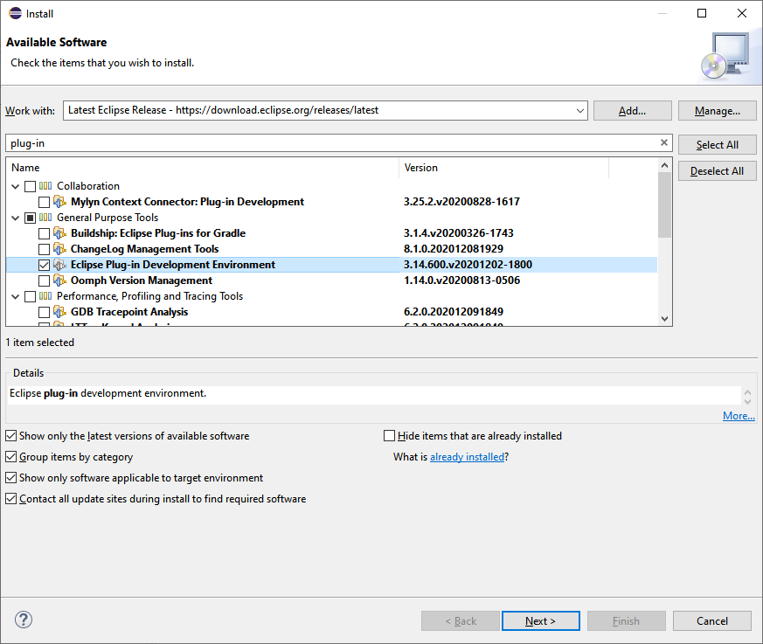Click version 3.1.4.v20200326-1743
The image size is (763, 644).
[x=458, y=233]
